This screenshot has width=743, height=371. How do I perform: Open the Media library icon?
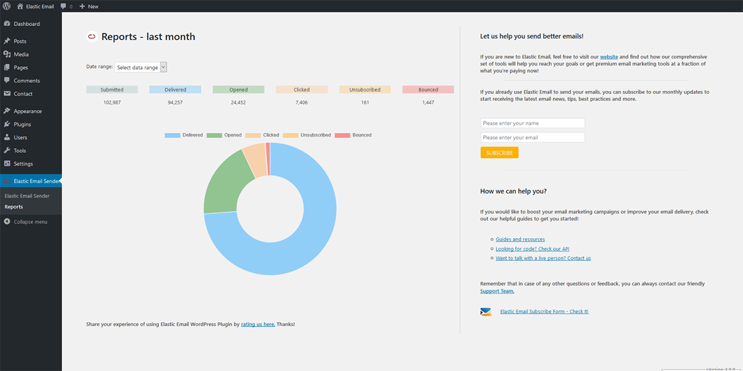click(7, 54)
